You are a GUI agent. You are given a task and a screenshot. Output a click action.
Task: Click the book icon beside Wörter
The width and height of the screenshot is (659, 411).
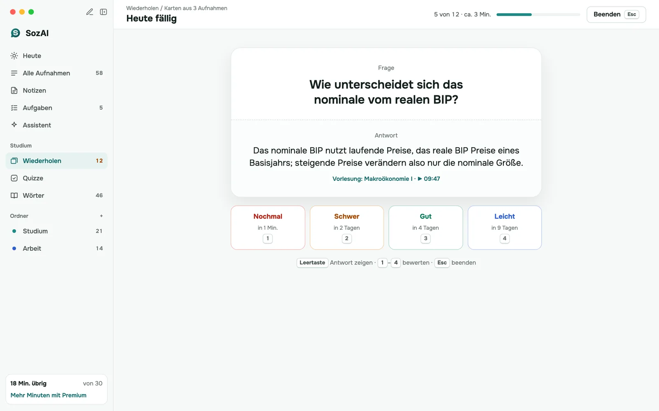coord(14,195)
